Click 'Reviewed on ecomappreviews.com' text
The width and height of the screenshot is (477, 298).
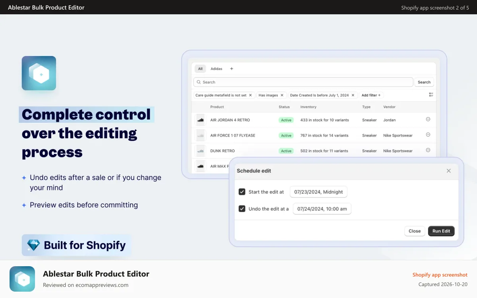[85, 285]
